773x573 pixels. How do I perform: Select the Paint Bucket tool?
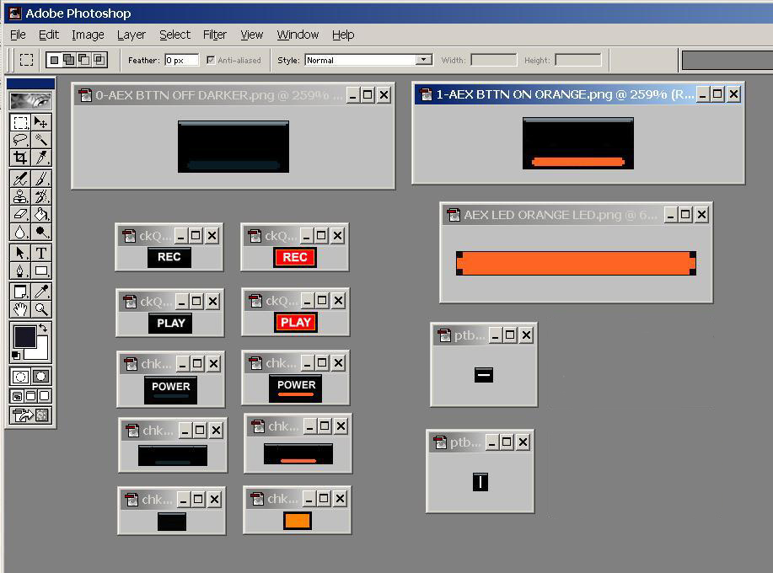click(40, 214)
